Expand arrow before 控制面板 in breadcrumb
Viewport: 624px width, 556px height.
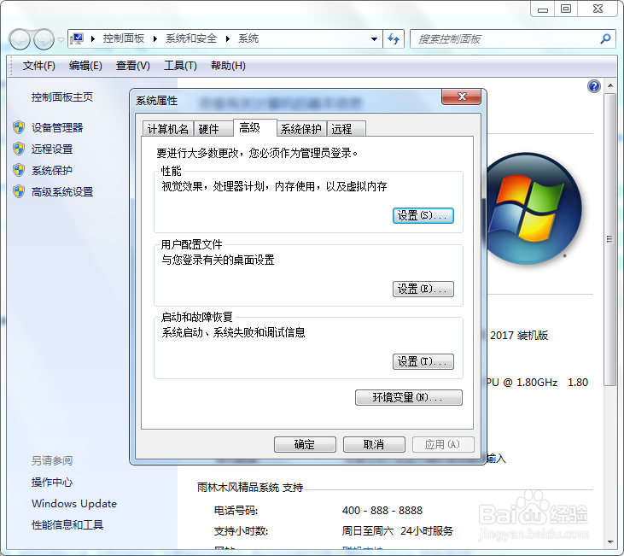click(93, 38)
